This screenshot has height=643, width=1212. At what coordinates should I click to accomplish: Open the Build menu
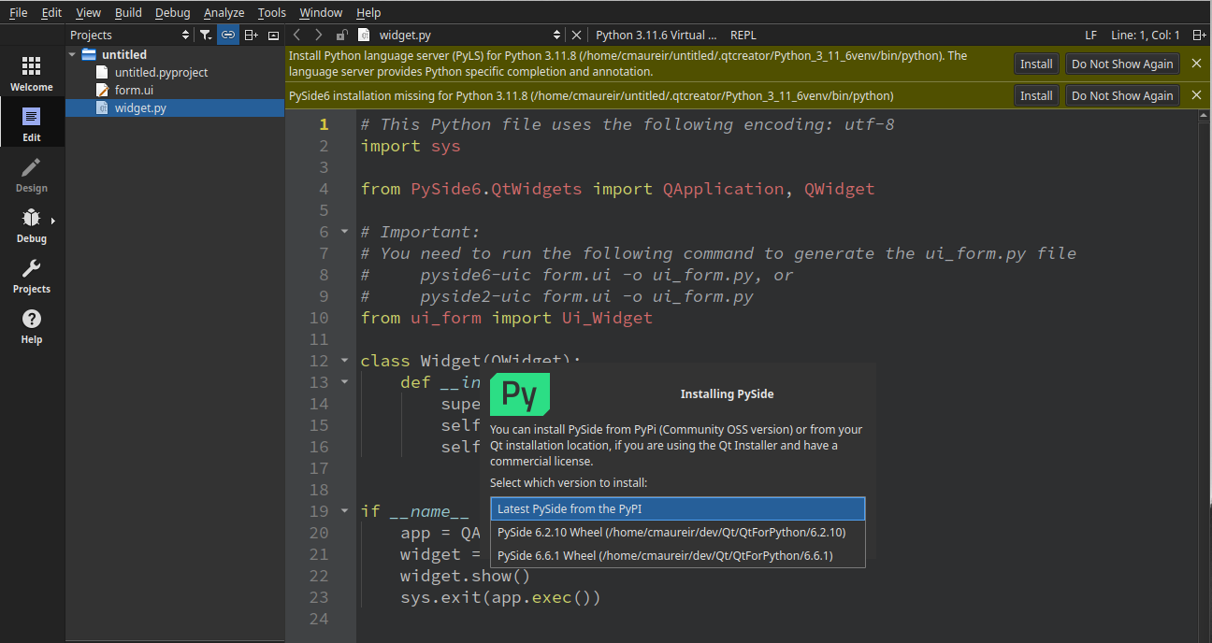click(127, 12)
